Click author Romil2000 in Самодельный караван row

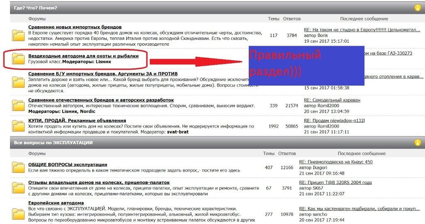322,106
